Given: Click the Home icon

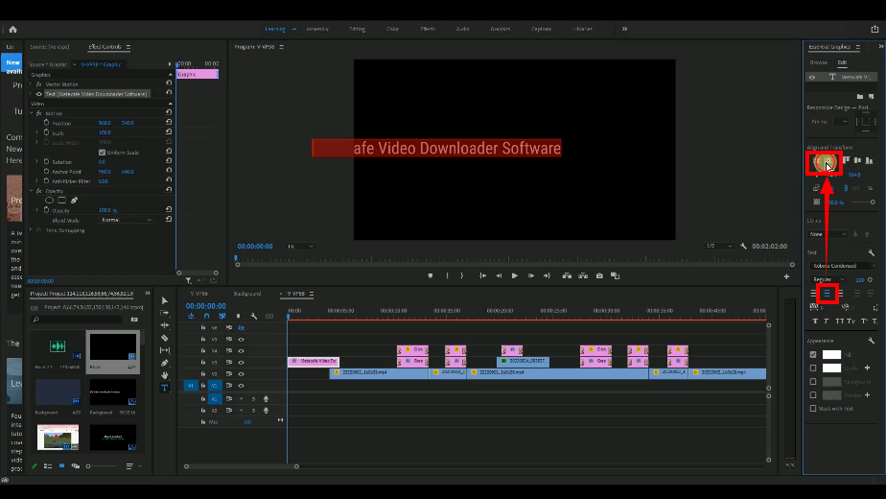Looking at the screenshot, I should click(12, 30).
